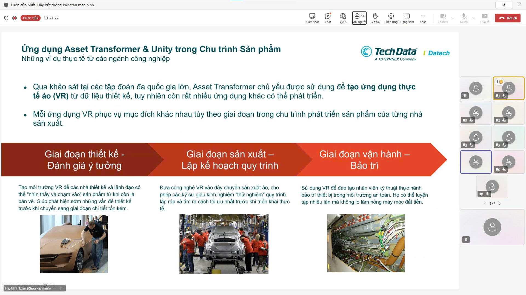This screenshot has height=295, width=526.
Task: Open Phản ứng reactions menu
Action: [x=391, y=18]
